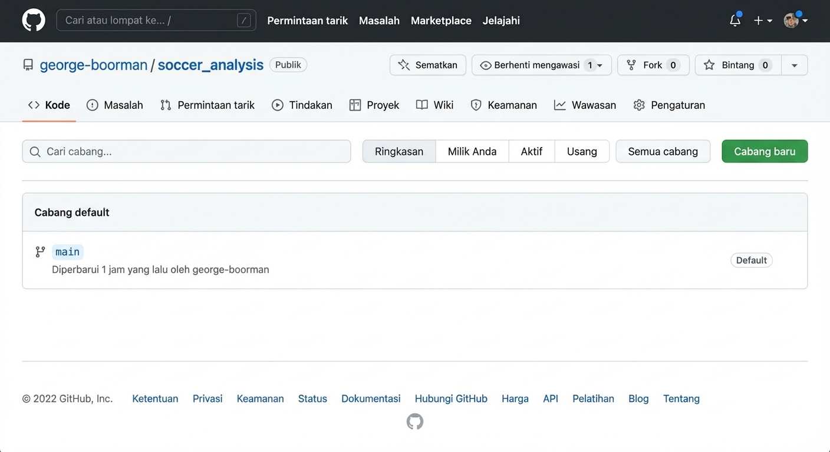Select the Milik Anda branch filter
The width and height of the screenshot is (830, 452).
[472, 151]
